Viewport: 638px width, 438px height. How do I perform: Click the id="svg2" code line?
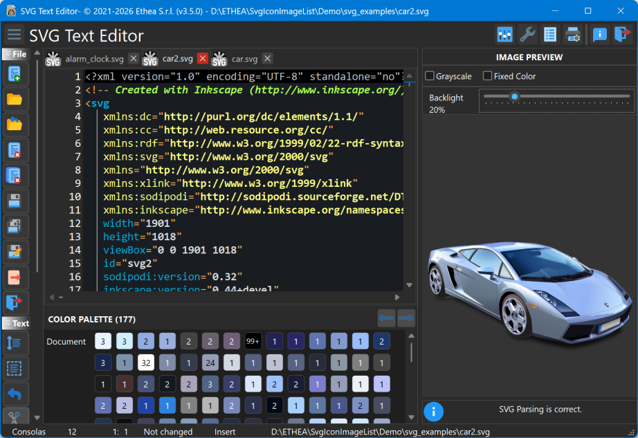pyautogui.click(x=130, y=263)
